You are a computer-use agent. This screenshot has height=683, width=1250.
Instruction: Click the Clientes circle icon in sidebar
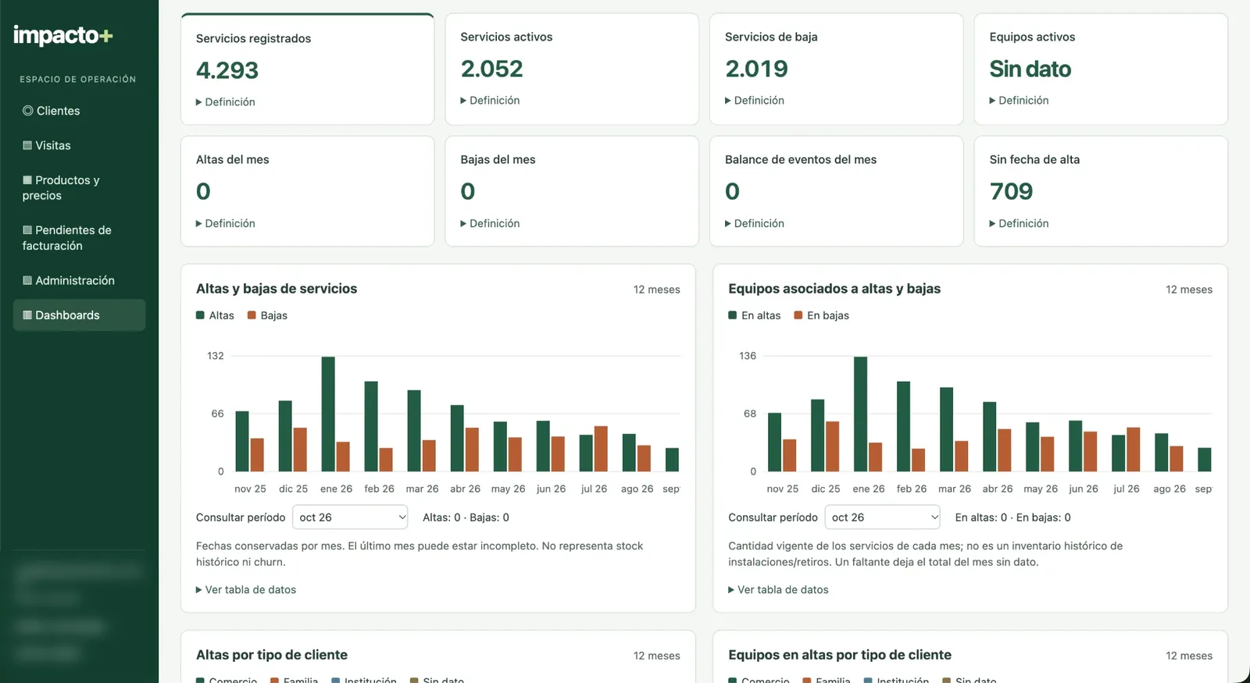[x=28, y=111]
